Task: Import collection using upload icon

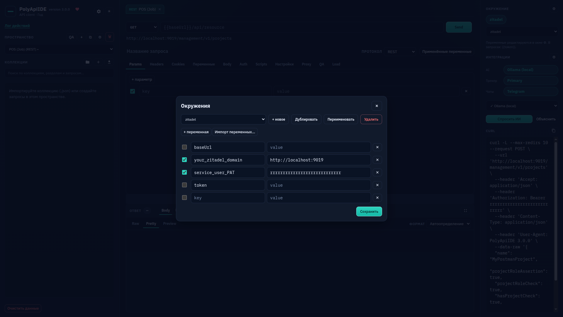Action: 109,62
